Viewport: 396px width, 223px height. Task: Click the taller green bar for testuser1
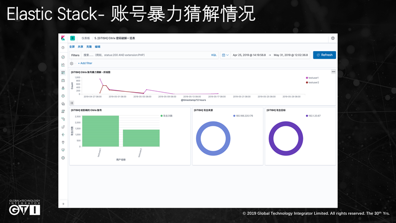pyautogui.click(x=100, y=131)
